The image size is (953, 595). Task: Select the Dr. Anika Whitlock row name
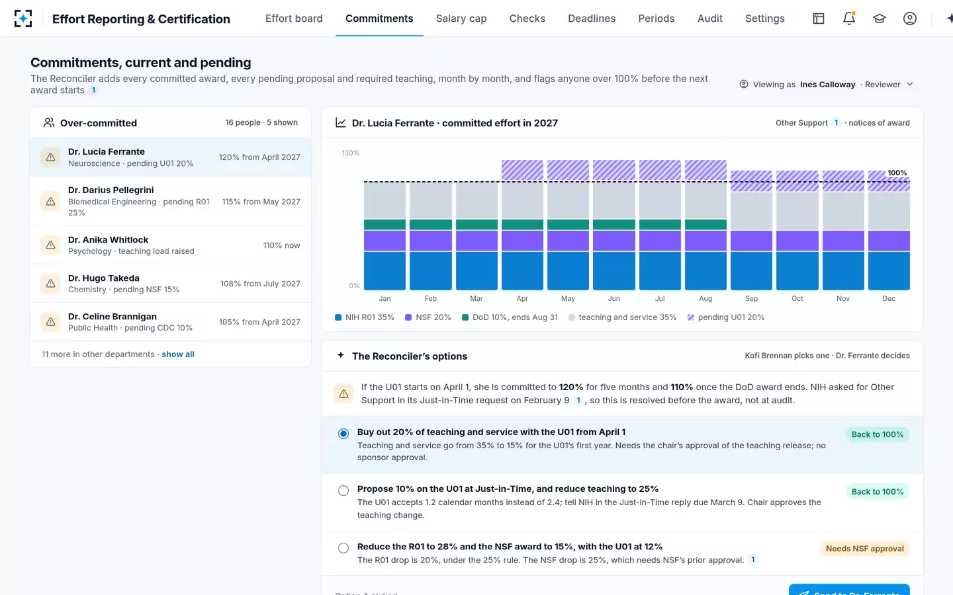pos(109,240)
